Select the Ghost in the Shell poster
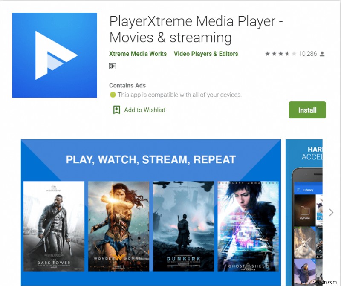 pyautogui.click(x=248, y=226)
